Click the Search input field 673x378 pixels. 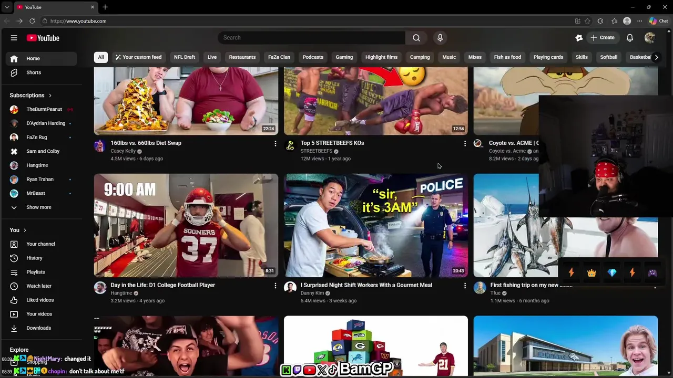click(x=311, y=38)
